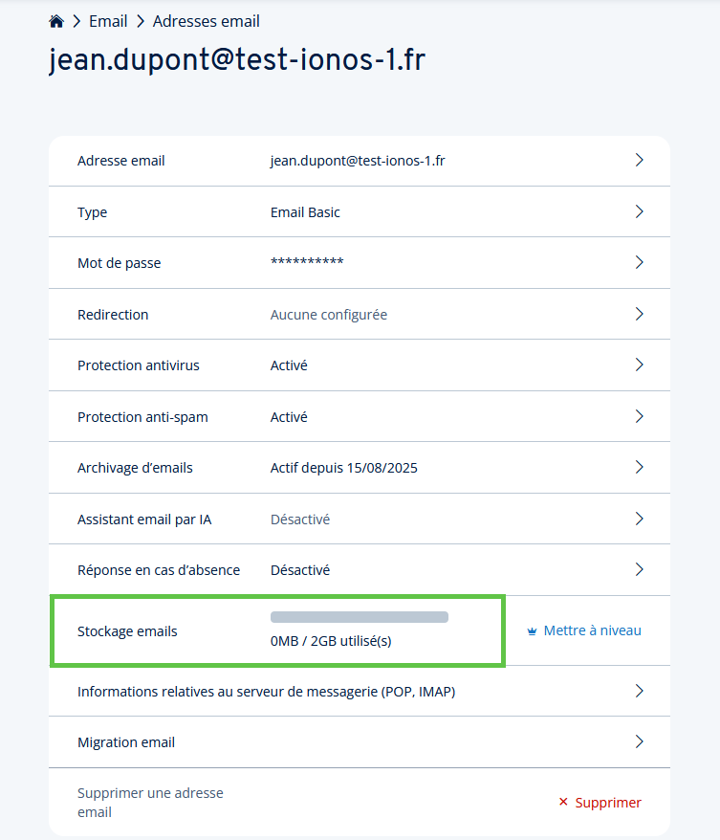Open Réponse en cas d'absence chevron

tap(639, 569)
